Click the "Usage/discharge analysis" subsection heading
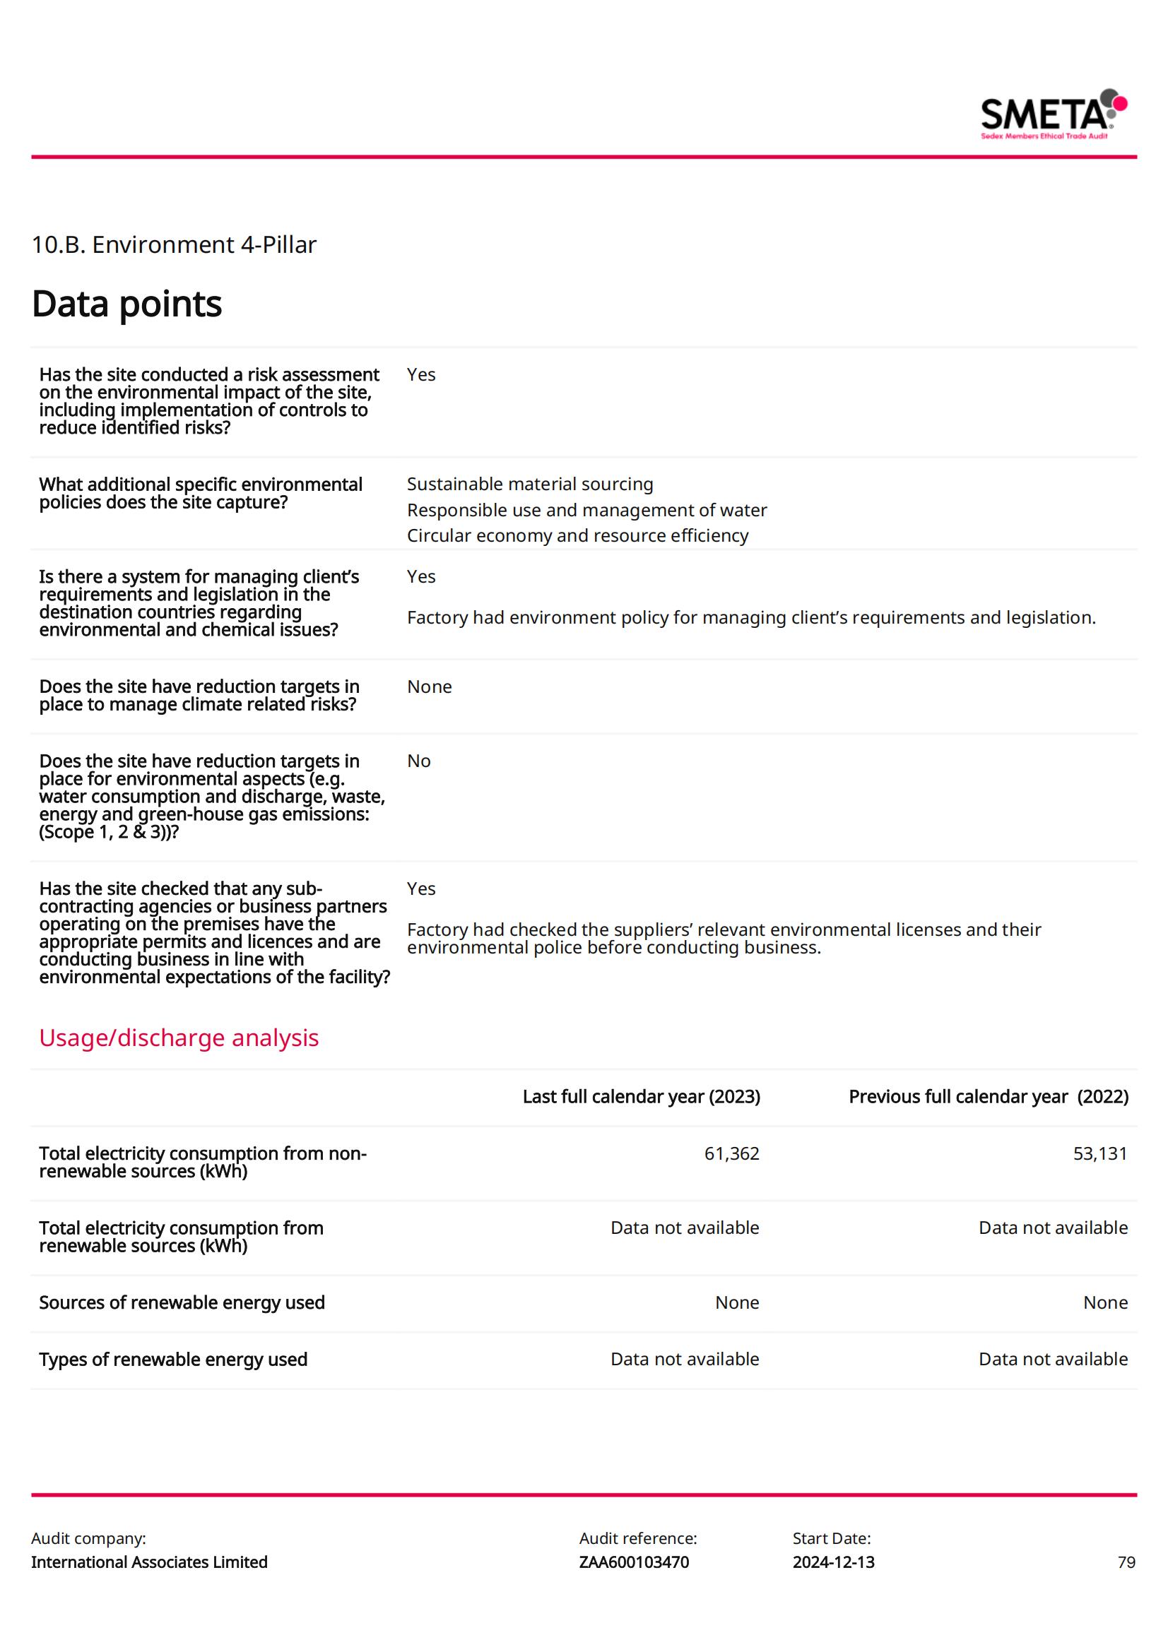The width and height of the screenshot is (1168, 1652). pyautogui.click(x=179, y=1038)
